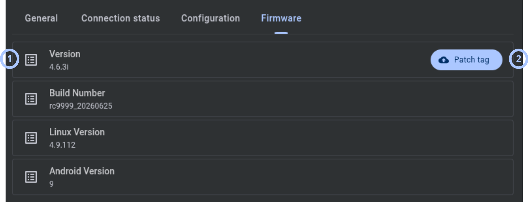This screenshot has width=528, height=202.
Task: Click the circled number 2 marker
Action: click(x=519, y=59)
